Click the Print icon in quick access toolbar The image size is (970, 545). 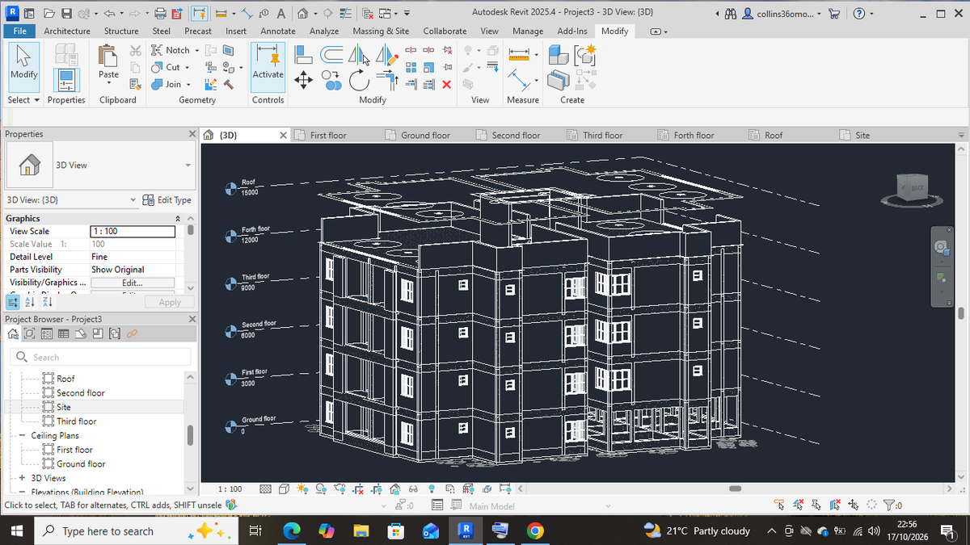click(x=160, y=12)
